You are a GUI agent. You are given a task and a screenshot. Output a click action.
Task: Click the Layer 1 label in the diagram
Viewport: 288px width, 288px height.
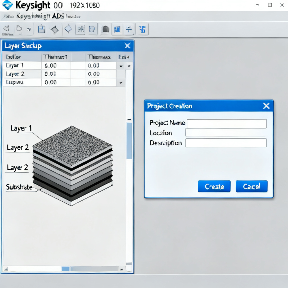21,128
